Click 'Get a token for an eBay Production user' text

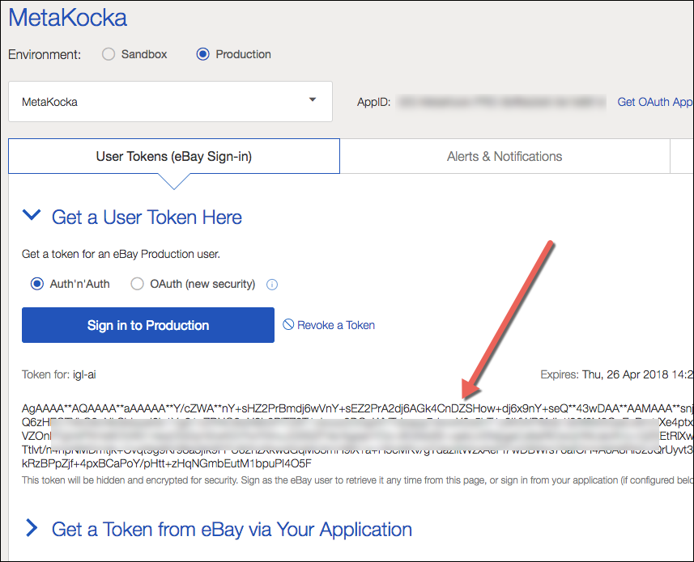pyautogui.click(x=121, y=254)
